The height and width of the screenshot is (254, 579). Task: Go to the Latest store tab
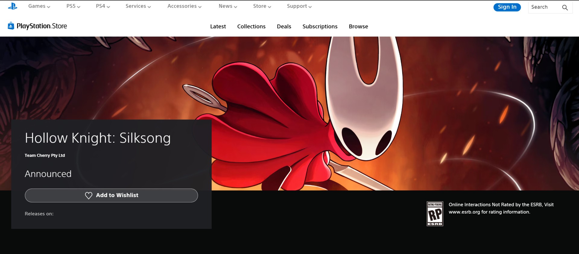point(218,27)
